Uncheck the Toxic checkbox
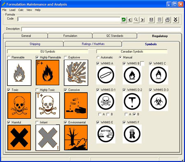Screen dimensions: 185x162 pos(9,90)
